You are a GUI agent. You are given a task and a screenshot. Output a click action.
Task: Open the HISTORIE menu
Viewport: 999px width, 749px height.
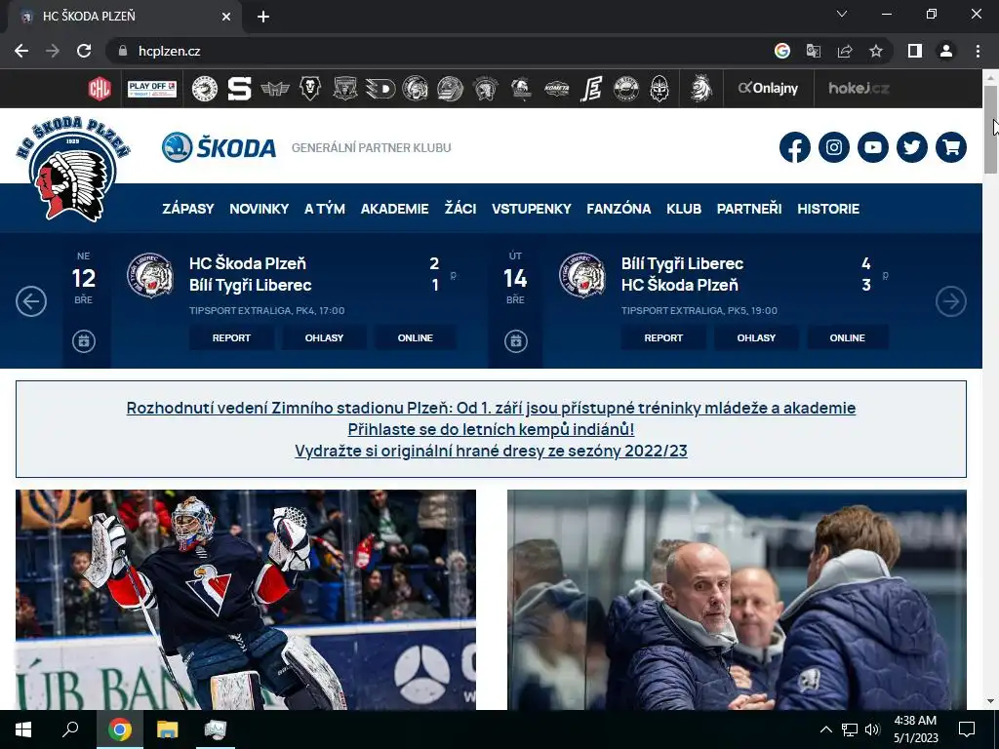pyautogui.click(x=828, y=209)
